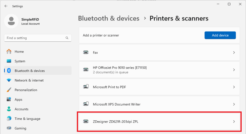Click the Find a setting search box

pos(38,38)
